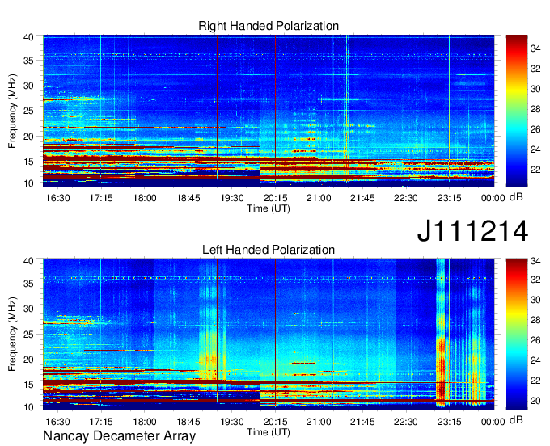Click 18:45 tick on Right Handed time axis
550x446 pixels.
(x=188, y=198)
